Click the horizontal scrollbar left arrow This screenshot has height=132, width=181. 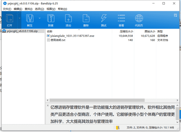[x=48, y=100]
